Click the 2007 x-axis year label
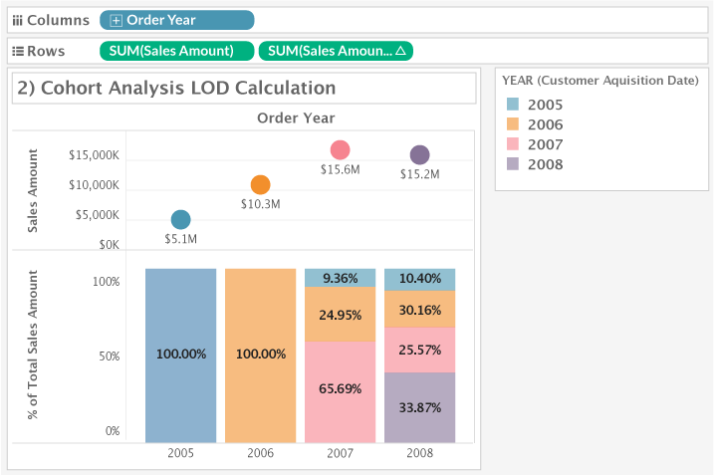Viewport: 717px width, 475px height. pyautogui.click(x=340, y=453)
